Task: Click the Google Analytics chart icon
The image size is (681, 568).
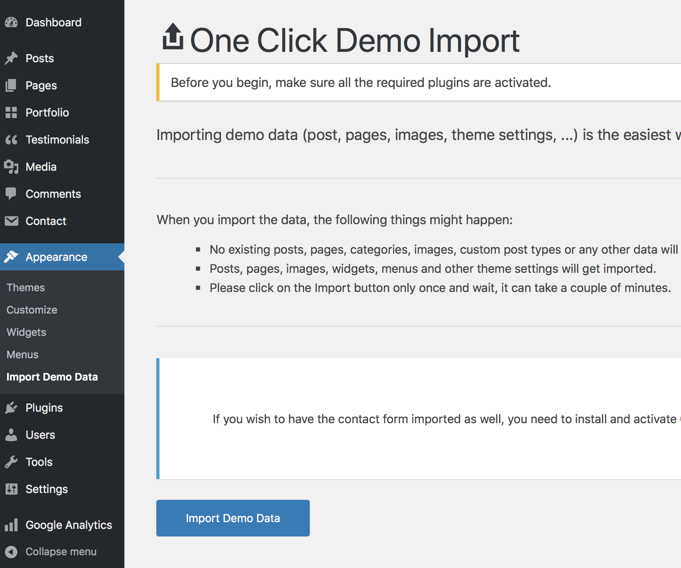Action: point(11,525)
